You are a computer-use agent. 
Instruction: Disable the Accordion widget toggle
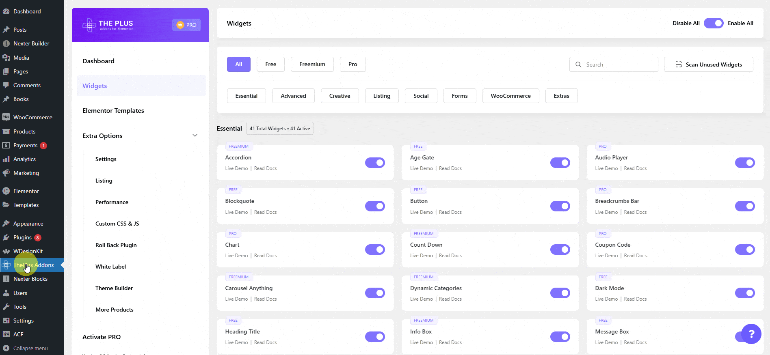click(x=375, y=163)
